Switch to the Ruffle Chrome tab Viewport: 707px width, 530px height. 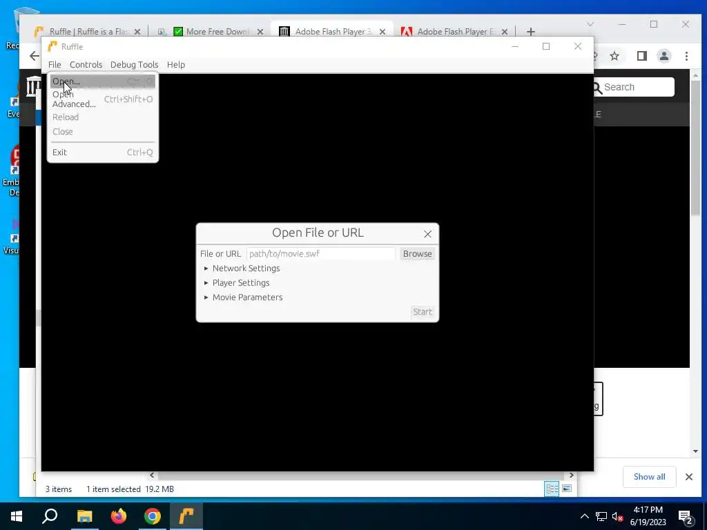click(x=88, y=32)
